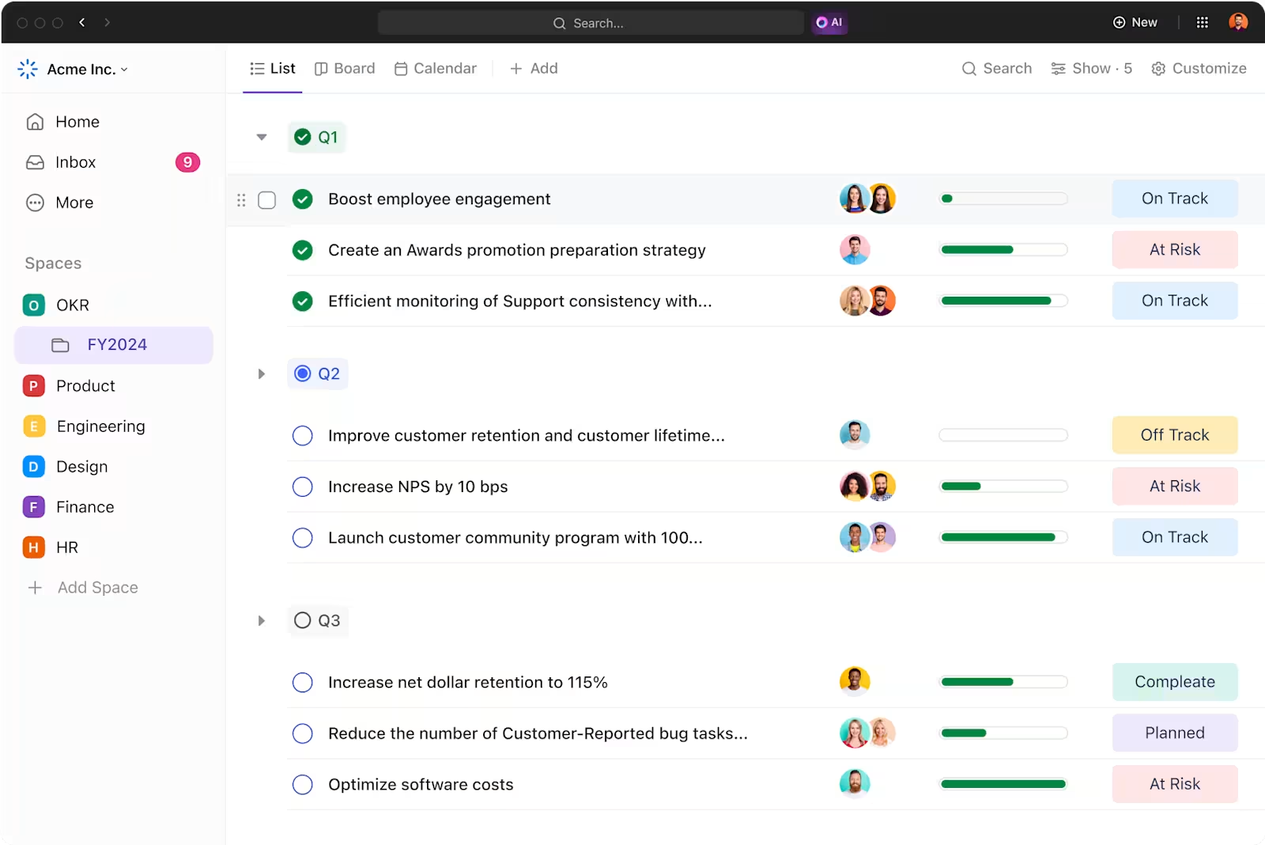
Task: Click progress bar of Boost employee engagement
Action: (x=1003, y=199)
